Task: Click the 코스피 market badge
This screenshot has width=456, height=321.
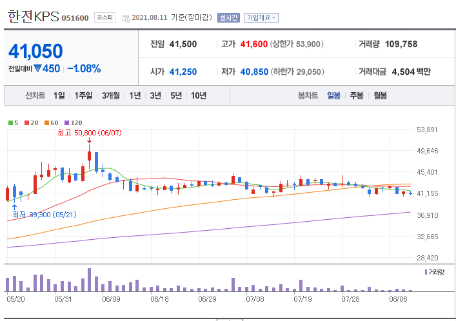Action: pos(104,17)
